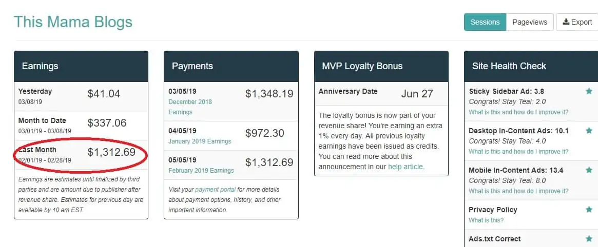The height and width of the screenshot is (247, 598).
Task: Open the February 2019 Earnings link
Action: pos(201,171)
